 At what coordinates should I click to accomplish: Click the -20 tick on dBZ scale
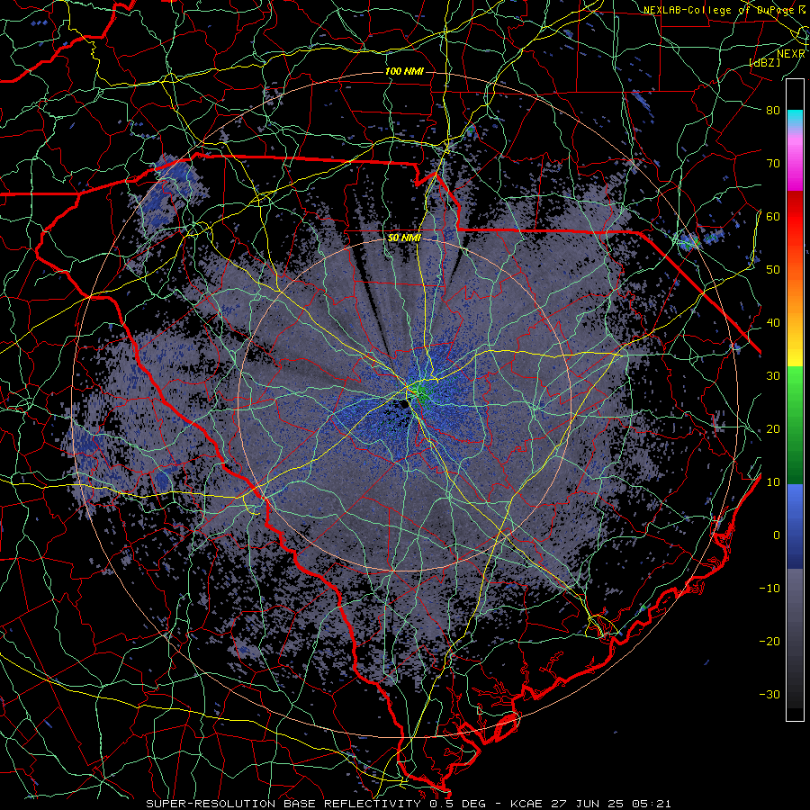point(769,642)
